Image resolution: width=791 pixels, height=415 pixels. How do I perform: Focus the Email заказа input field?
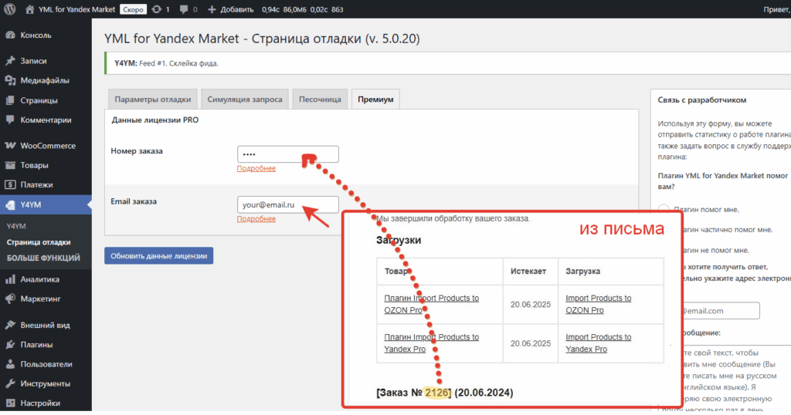(287, 204)
